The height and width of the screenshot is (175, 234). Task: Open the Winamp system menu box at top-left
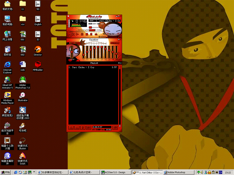point(68,16)
